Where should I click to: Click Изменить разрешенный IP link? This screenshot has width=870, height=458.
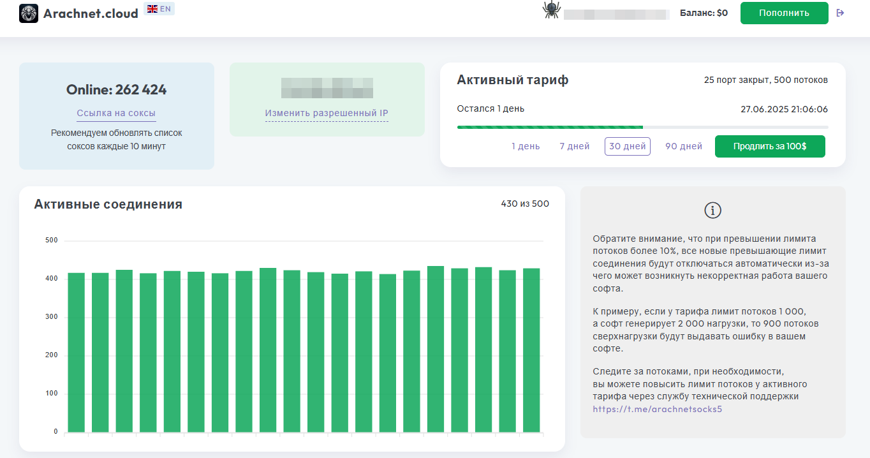(327, 114)
